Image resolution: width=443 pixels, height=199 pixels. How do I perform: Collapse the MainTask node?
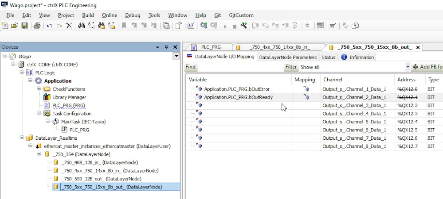click(x=47, y=121)
